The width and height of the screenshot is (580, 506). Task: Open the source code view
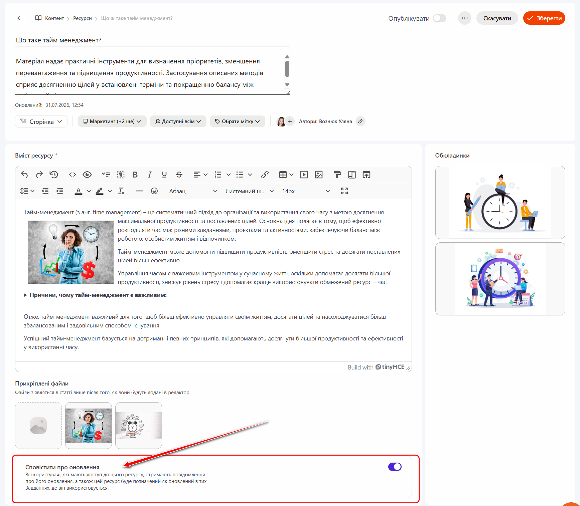point(72,175)
